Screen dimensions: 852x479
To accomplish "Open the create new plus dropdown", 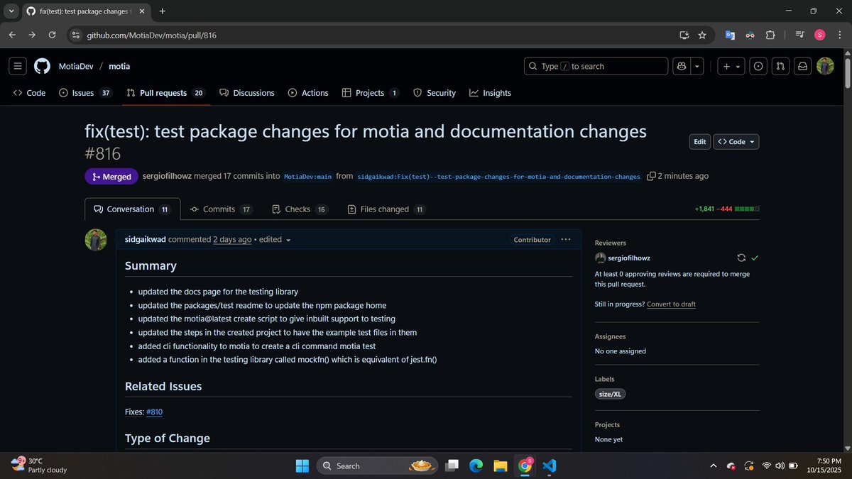I will pyautogui.click(x=731, y=66).
